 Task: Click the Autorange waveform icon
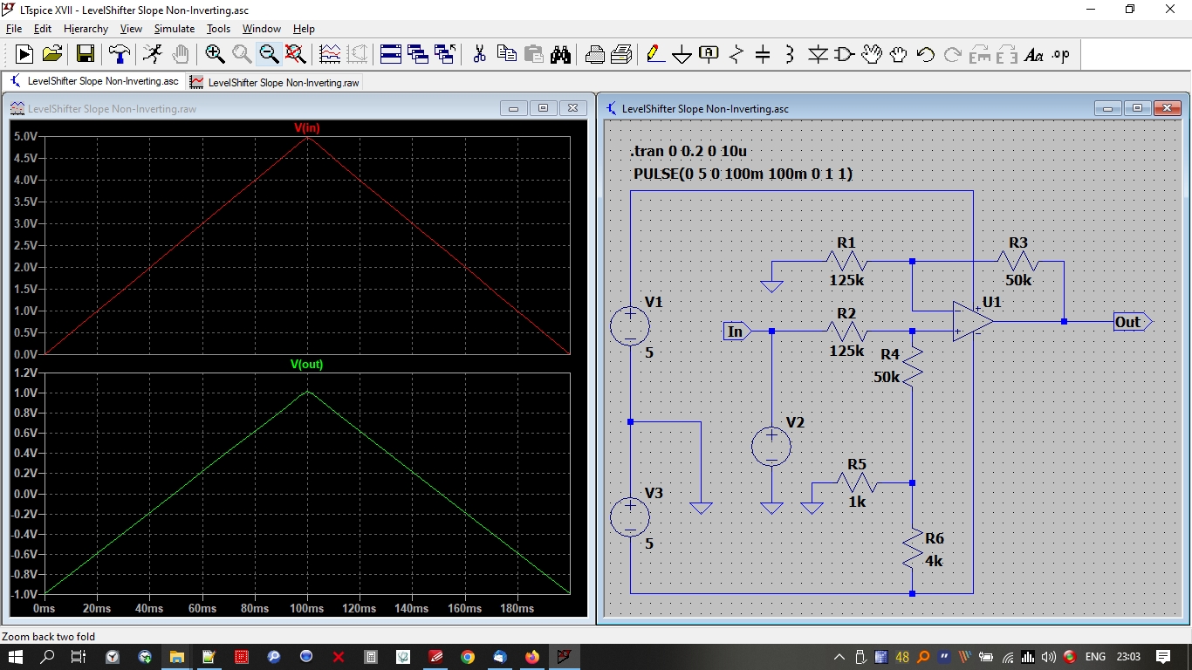pos(330,54)
